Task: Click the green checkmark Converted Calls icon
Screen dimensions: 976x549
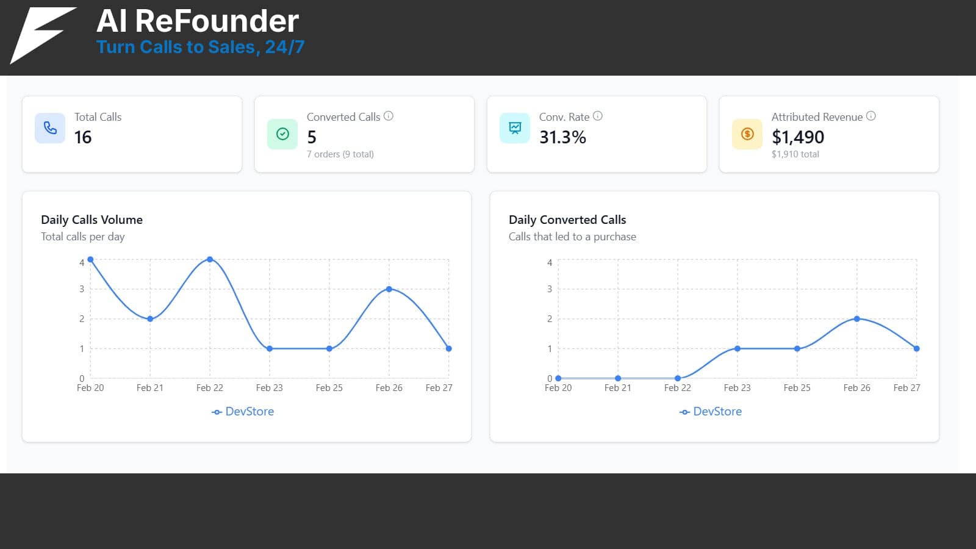Action: point(282,134)
